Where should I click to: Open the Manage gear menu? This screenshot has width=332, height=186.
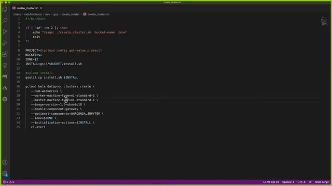pyautogui.click(x=5, y=174)
